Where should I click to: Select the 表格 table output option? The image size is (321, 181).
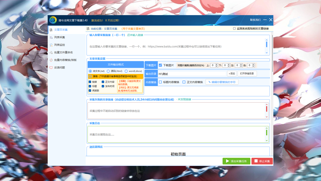90,76
